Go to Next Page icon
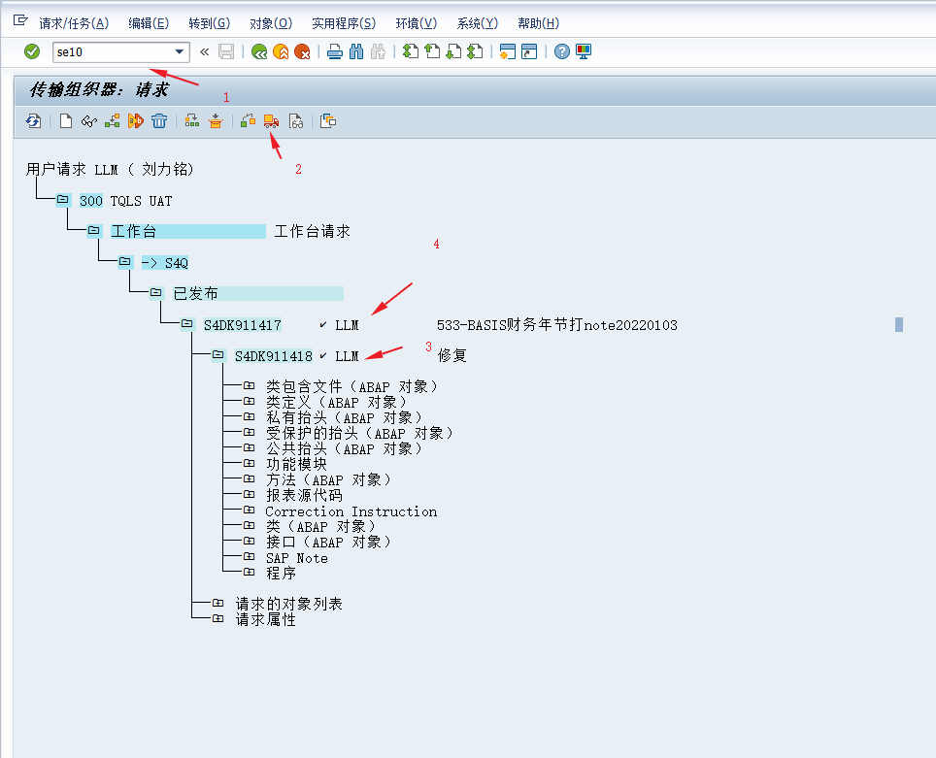 click(453, 52)
